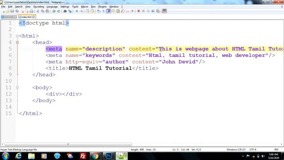The height and width of the screenshot is (160, 284).
Task: Open the Encoding menu
Action: (x=39, y=7)
